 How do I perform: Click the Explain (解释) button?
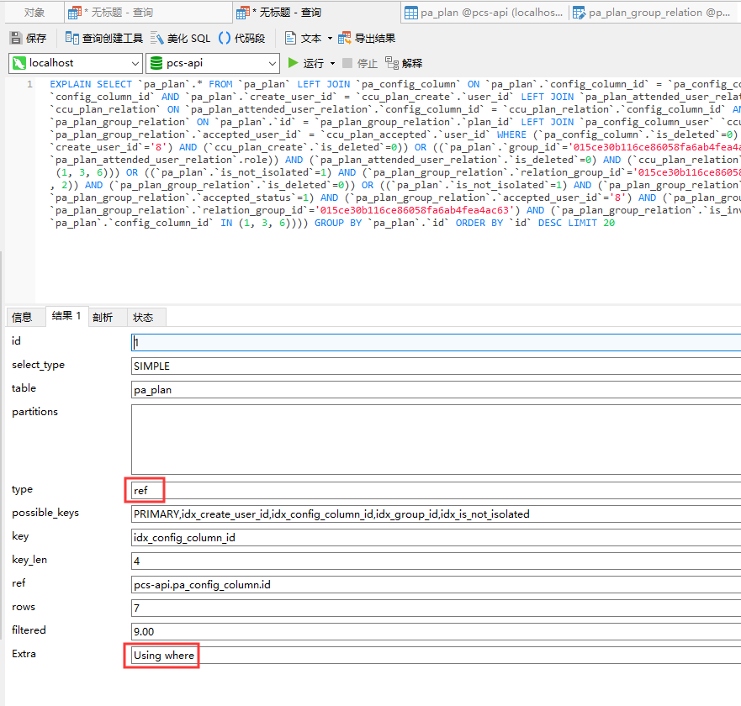pos(404,63)
